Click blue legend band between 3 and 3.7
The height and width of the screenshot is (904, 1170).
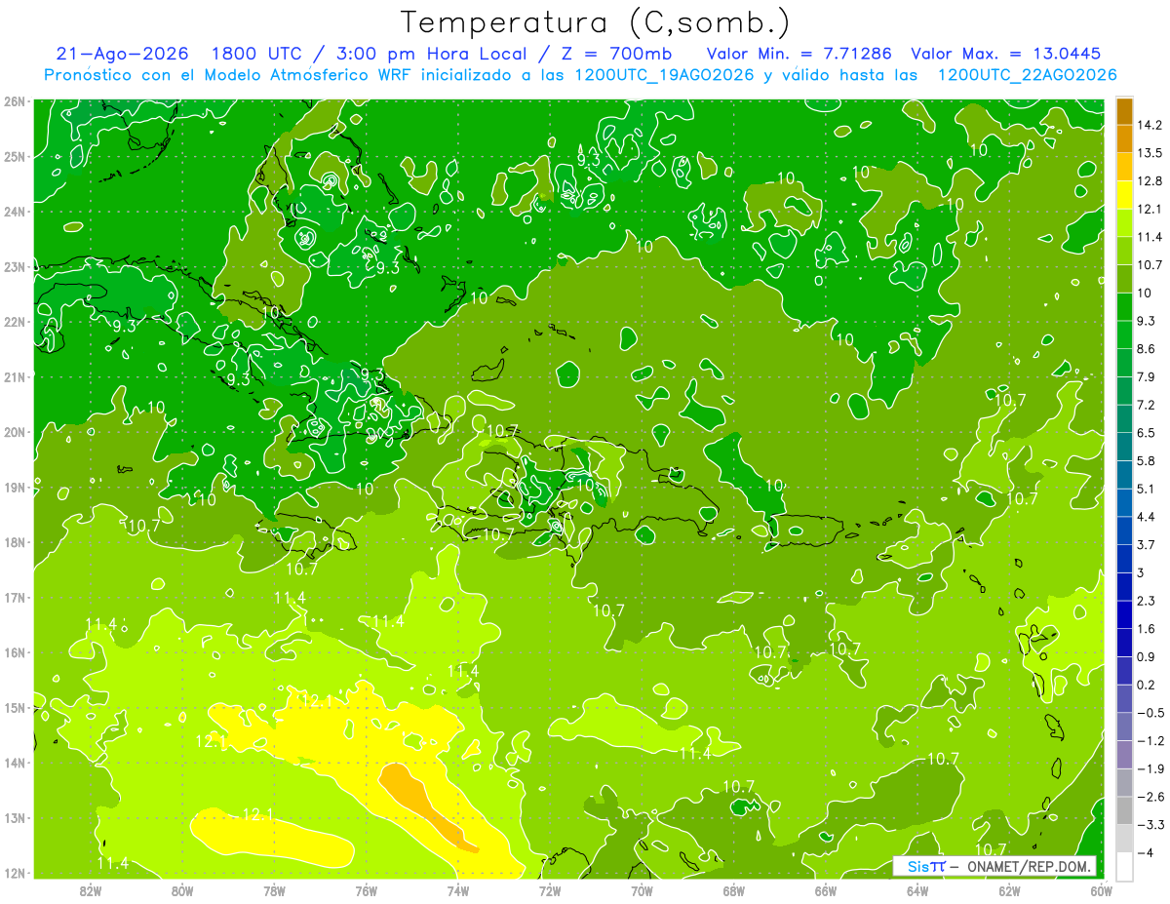click(1124, 559)
